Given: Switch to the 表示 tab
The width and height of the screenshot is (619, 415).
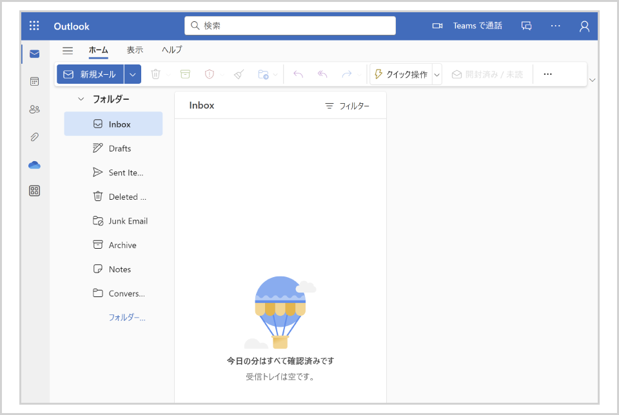Looking at the screenshot, I should [135, 50].
